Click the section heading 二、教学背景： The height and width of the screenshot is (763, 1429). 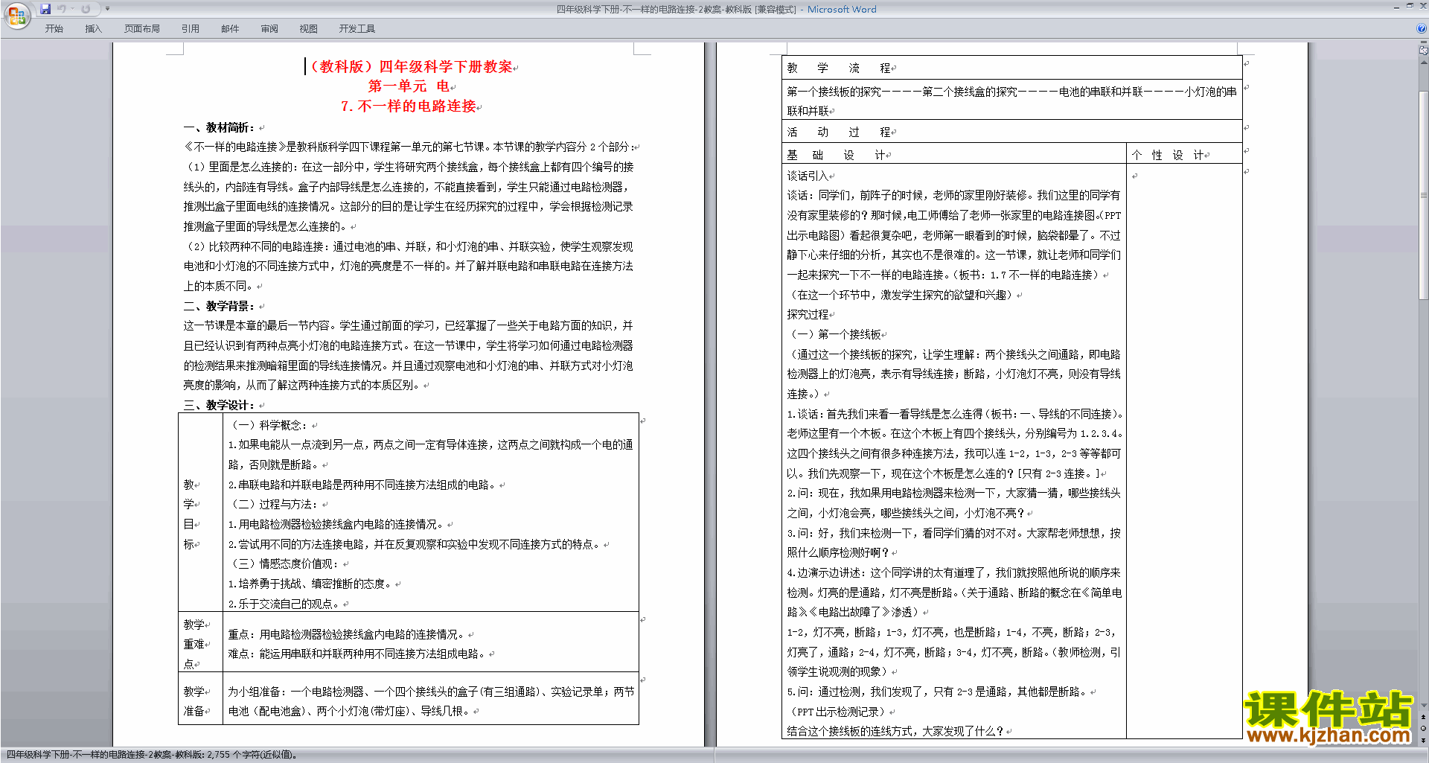(x=220, y=306)
